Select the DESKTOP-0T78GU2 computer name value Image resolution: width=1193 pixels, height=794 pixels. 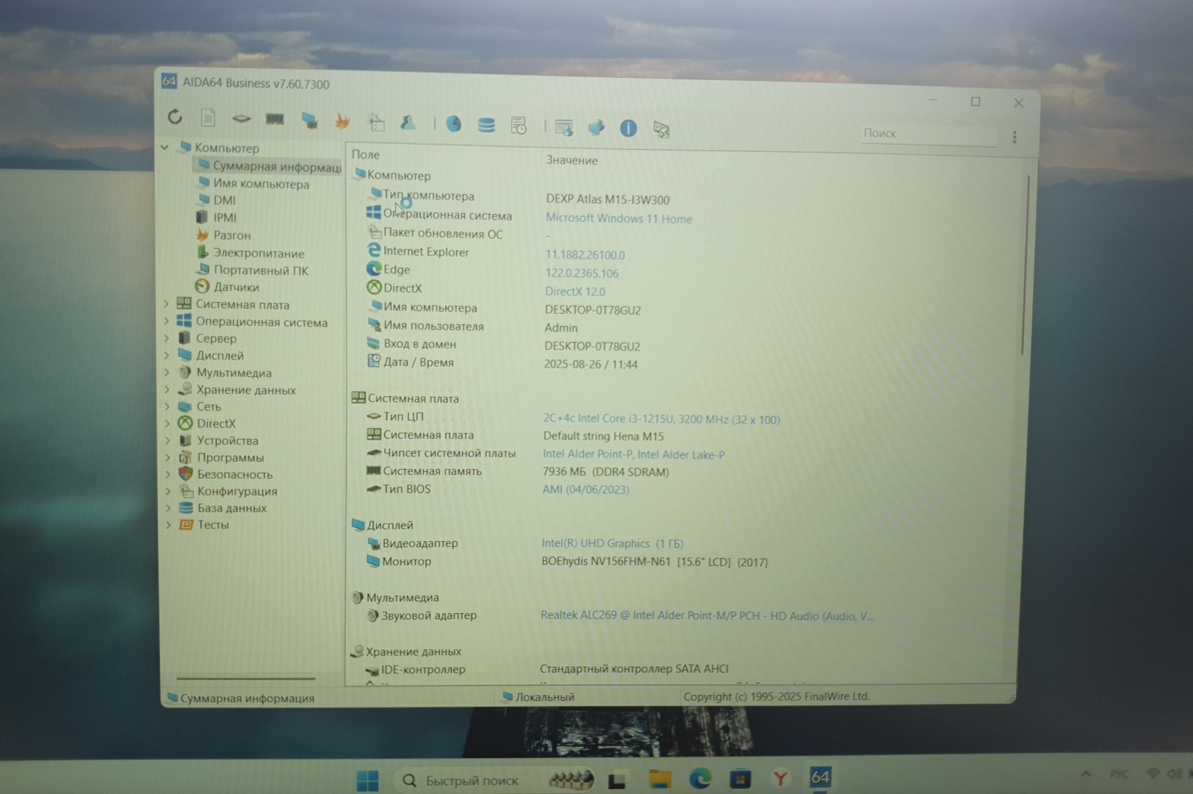tap(593, 310)
